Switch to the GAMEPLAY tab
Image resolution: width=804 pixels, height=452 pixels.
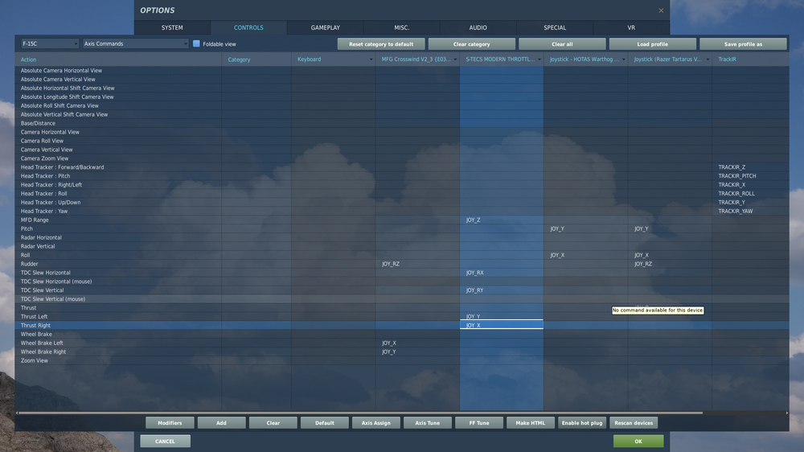coord(325,27)
